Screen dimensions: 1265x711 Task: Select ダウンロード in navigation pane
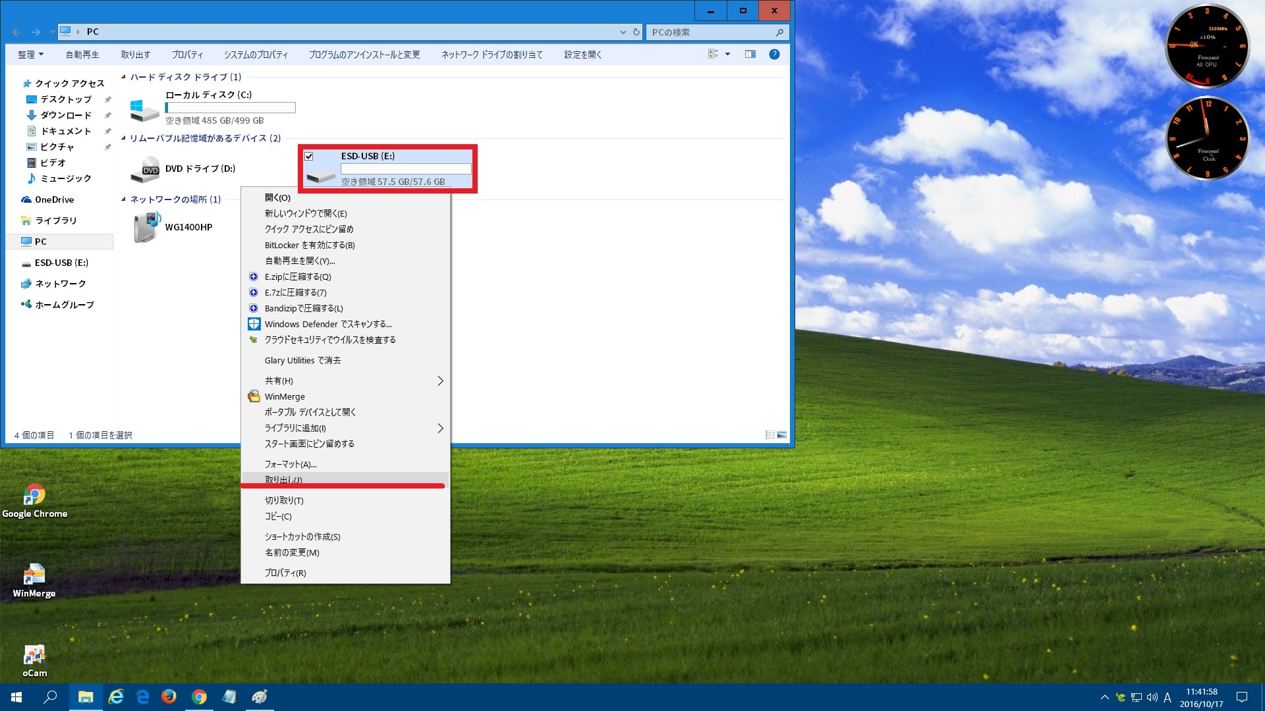[x=66, y=115]
